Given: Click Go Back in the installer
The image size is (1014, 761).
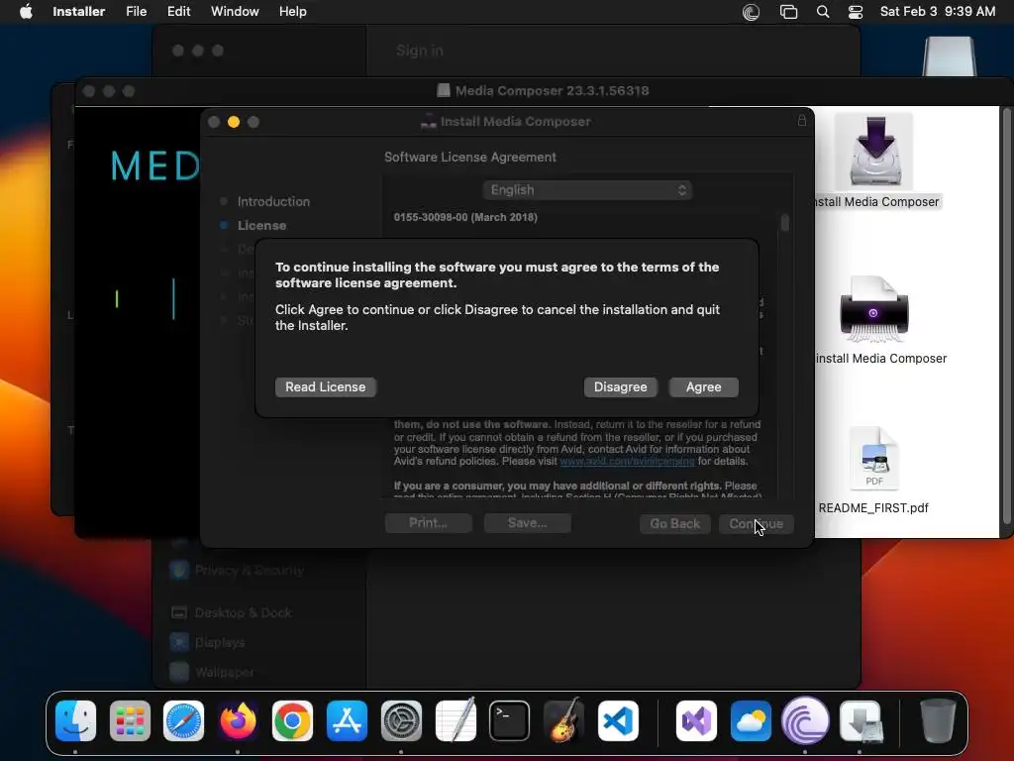Looking at the screenshot, I should click(x=674, y=523).
